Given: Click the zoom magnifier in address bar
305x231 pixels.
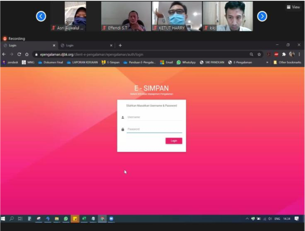Looking at the screenshot, I should pos(251,54).
